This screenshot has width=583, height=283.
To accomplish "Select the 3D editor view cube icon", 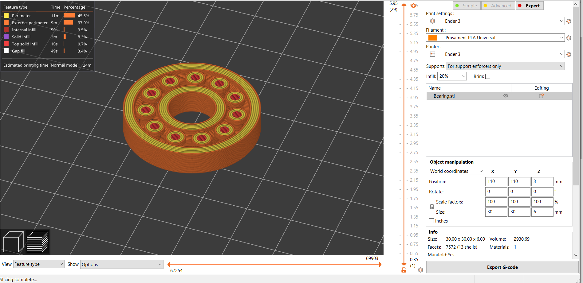I will click(13, 242).
